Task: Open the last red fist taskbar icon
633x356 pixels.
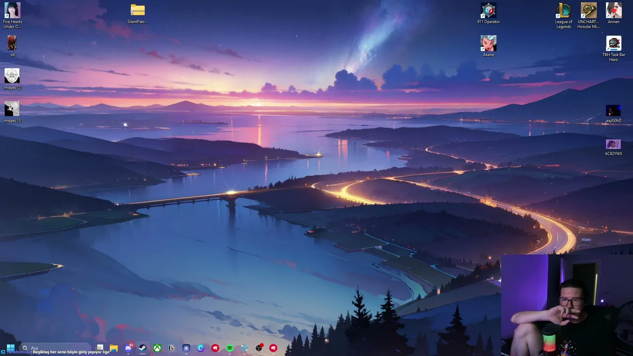Action: pyautogui.click(x=273, y=348)
